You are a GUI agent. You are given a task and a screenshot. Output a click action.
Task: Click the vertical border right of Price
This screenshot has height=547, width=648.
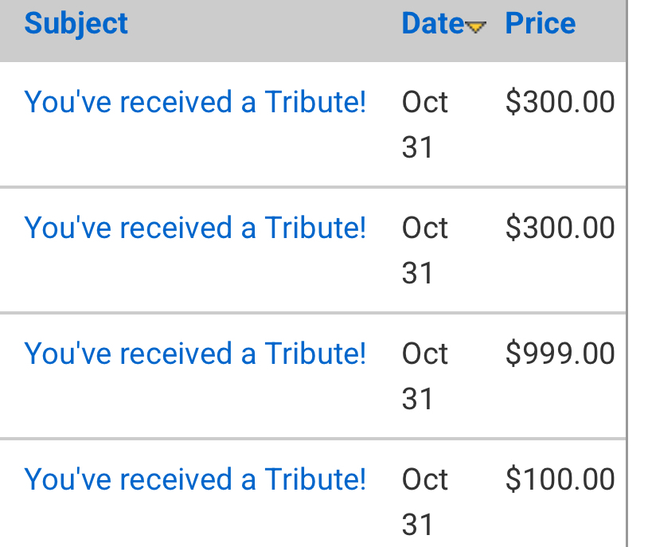pos(627,239)
